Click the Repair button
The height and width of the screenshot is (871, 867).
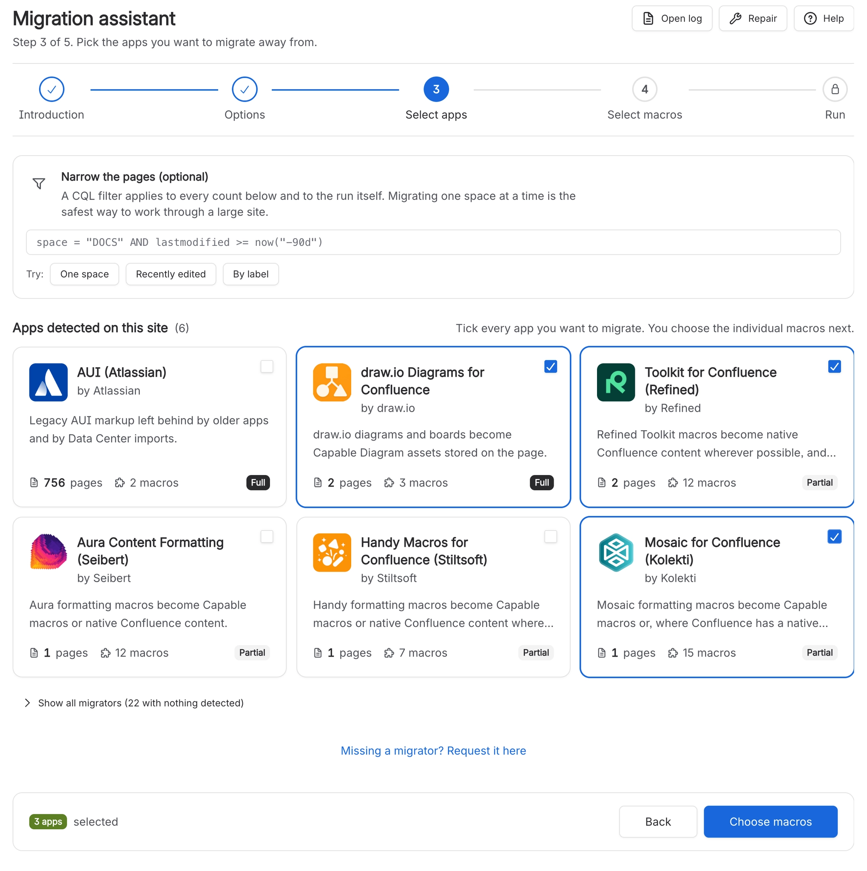[753, 18]
